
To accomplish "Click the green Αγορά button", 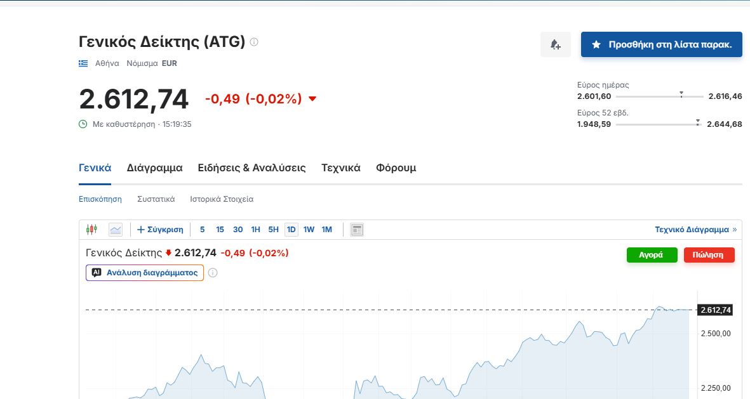I will tap(652, 255).
